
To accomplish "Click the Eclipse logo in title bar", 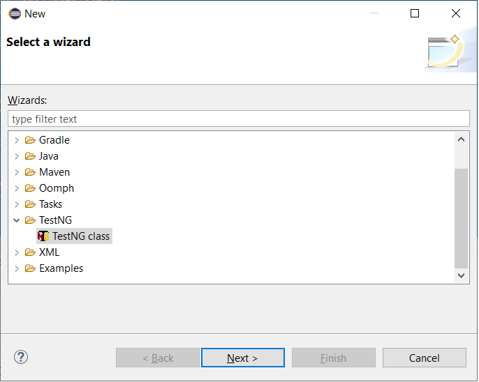I will point(15,14).
